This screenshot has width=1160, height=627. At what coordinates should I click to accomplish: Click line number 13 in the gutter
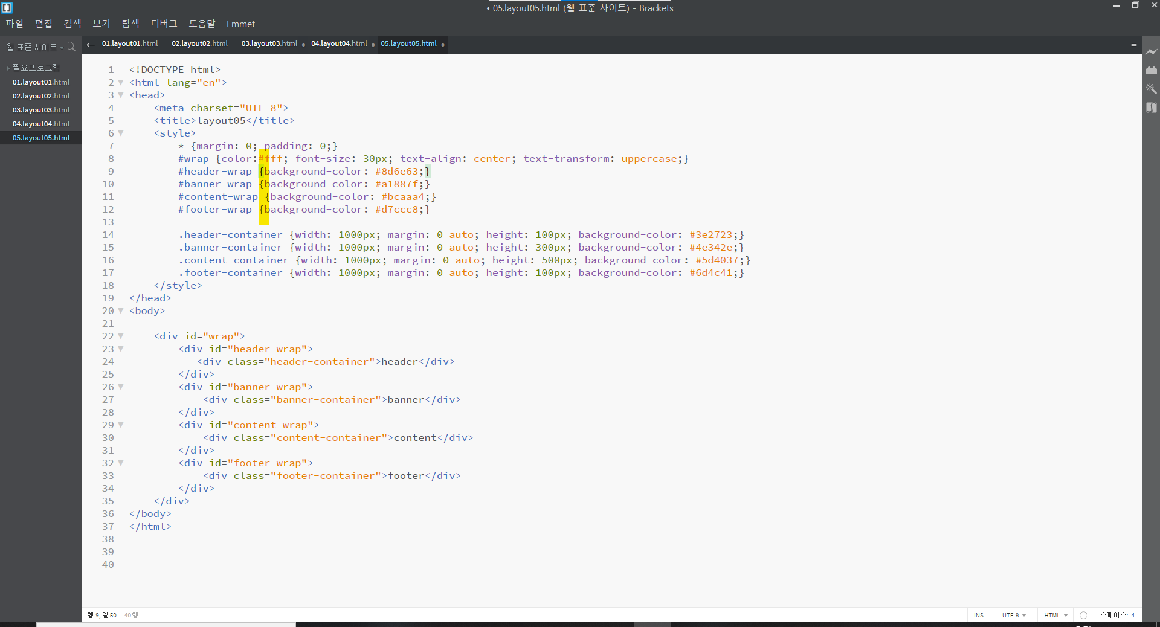tap(108, 222)
